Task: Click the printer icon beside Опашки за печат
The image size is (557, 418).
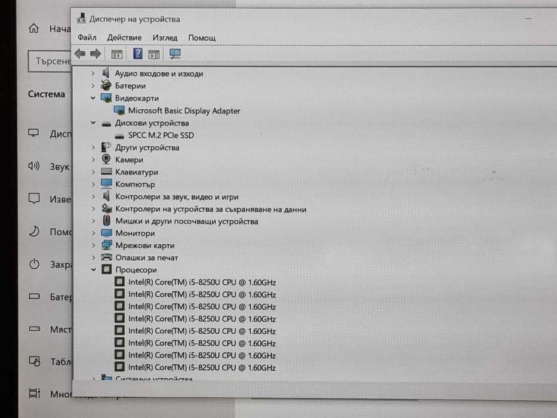Action: click(107, 257)
